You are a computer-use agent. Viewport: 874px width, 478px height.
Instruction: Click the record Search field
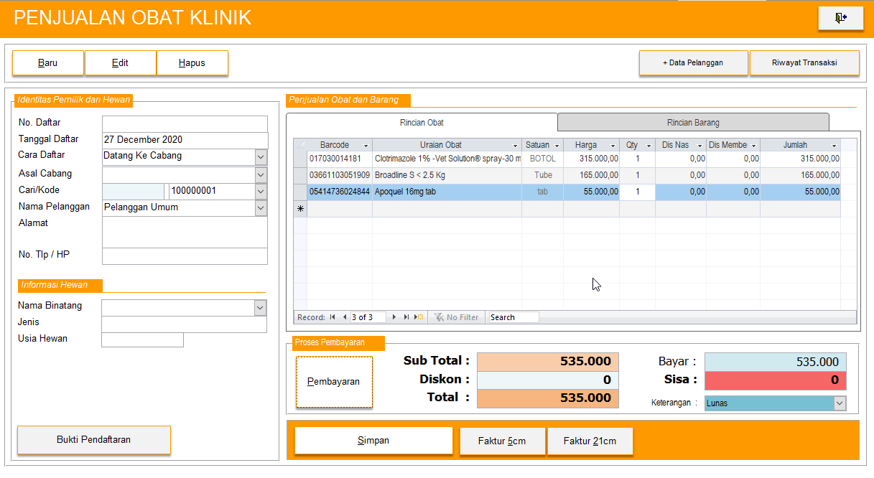(513, 317)
